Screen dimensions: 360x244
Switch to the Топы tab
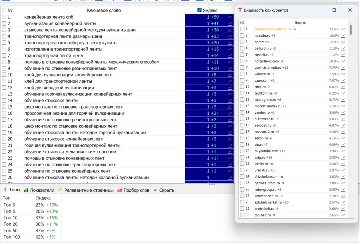tap(12, 190)
